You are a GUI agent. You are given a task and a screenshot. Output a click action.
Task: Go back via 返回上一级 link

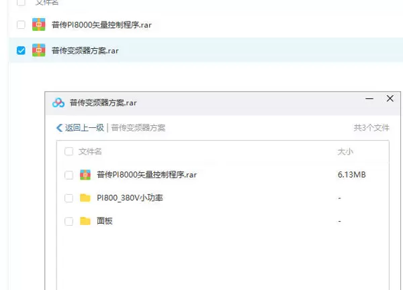tap(85, 127)
